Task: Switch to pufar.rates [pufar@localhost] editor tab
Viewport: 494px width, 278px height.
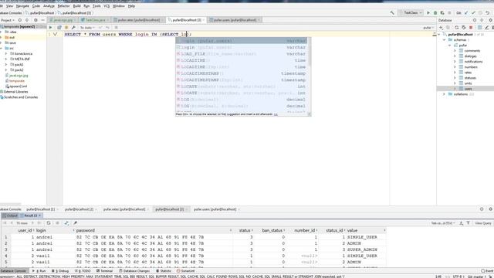Action: click(x=139, y=20)
